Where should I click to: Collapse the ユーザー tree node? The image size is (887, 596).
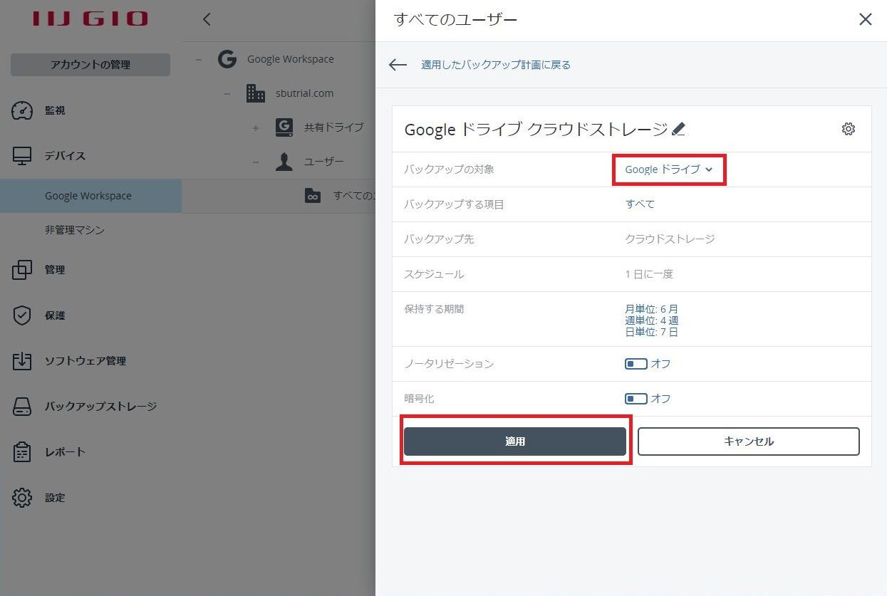point(255,162)
